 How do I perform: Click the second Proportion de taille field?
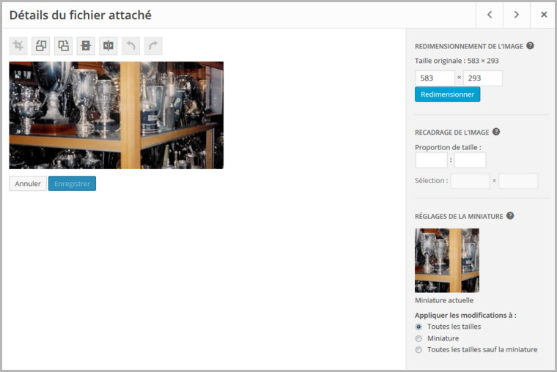coord(470,160)
